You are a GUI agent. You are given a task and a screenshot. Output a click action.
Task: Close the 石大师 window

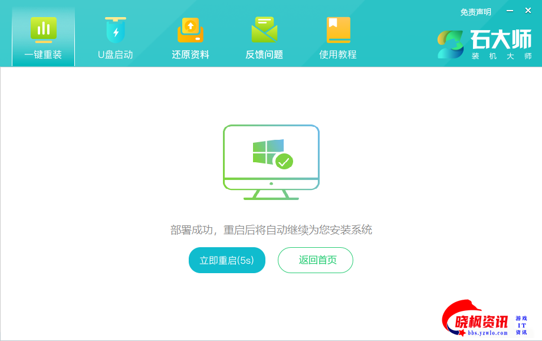(528, 11)
